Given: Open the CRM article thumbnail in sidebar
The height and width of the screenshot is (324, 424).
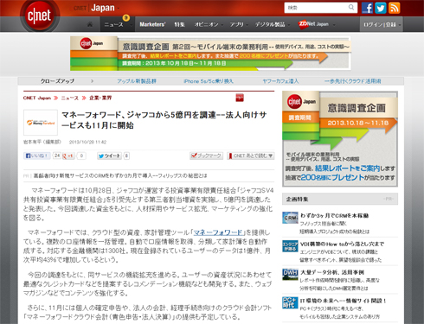Looking at the screenshot, I should click(290, 218).
